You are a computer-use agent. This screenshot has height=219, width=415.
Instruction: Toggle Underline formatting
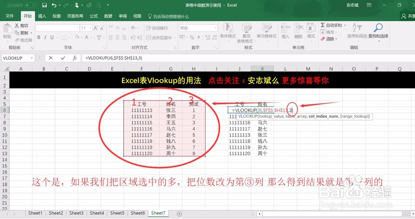[x=52, y=37]
